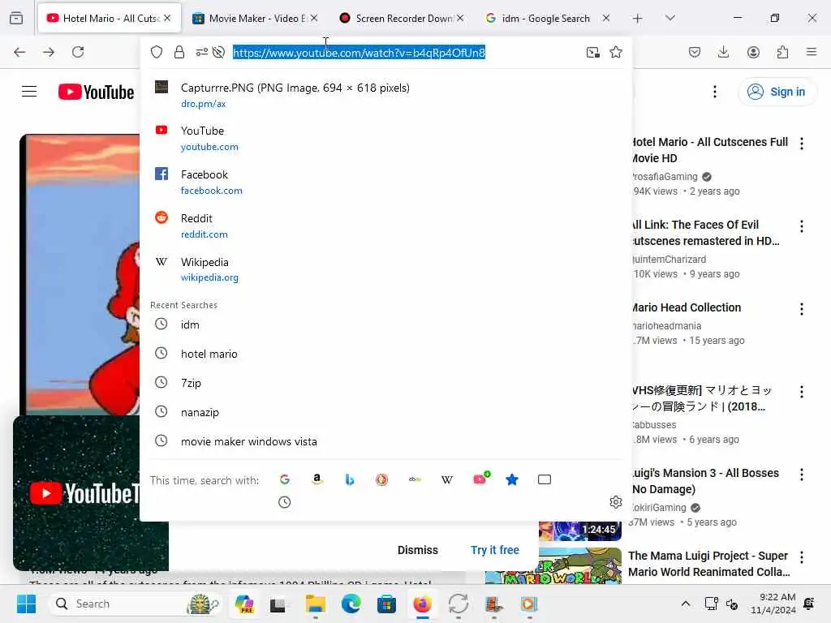Viewport: 831px width, 623px height.
Task: Open options for Luigi's Mansion 3 video
Action: click(802, 474)
